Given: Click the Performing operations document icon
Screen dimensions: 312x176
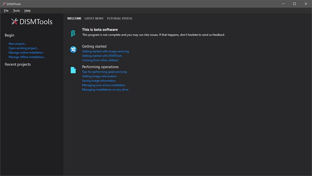Looking at the screenshot, I should pos(73,70).
